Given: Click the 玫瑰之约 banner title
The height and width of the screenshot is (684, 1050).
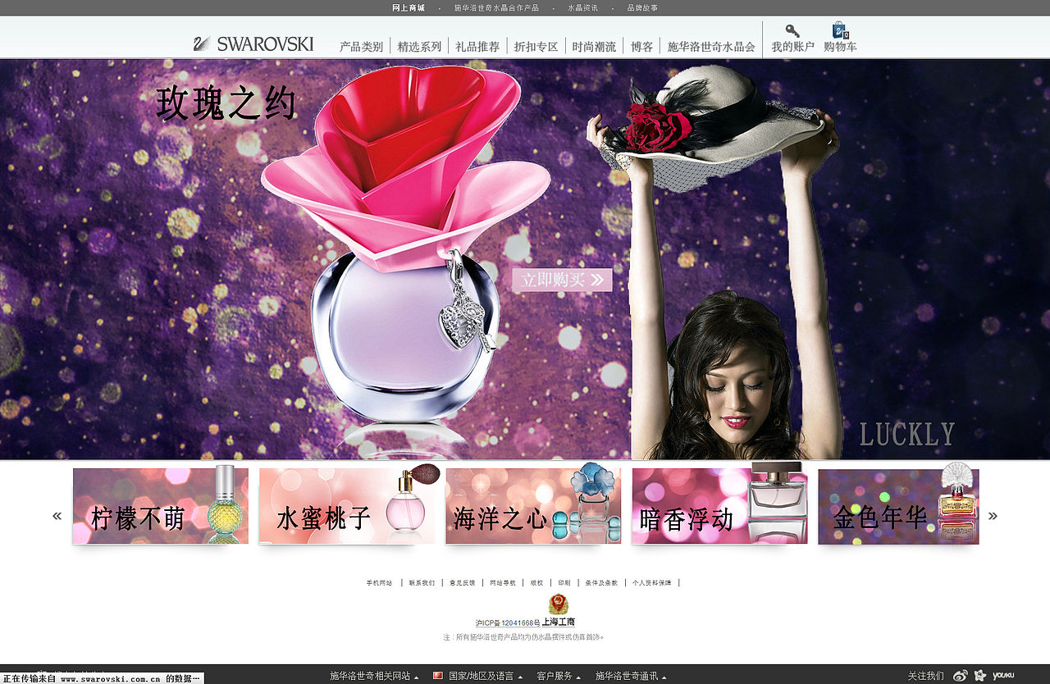Looking at the screenshot, I should (226, 104).
